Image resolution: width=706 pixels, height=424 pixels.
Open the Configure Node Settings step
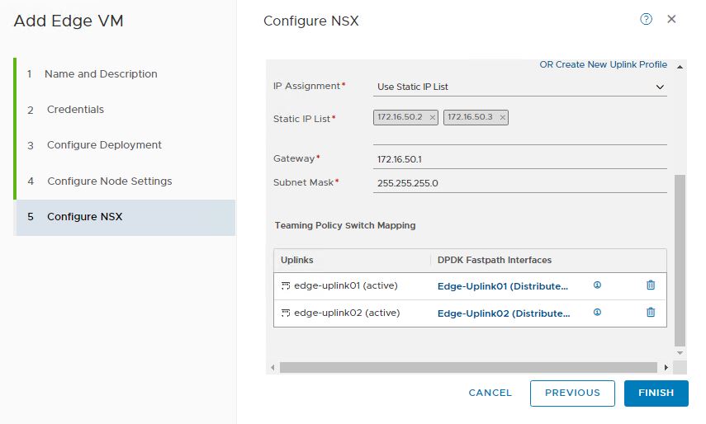pyautogui.click(x=109, y=181)
